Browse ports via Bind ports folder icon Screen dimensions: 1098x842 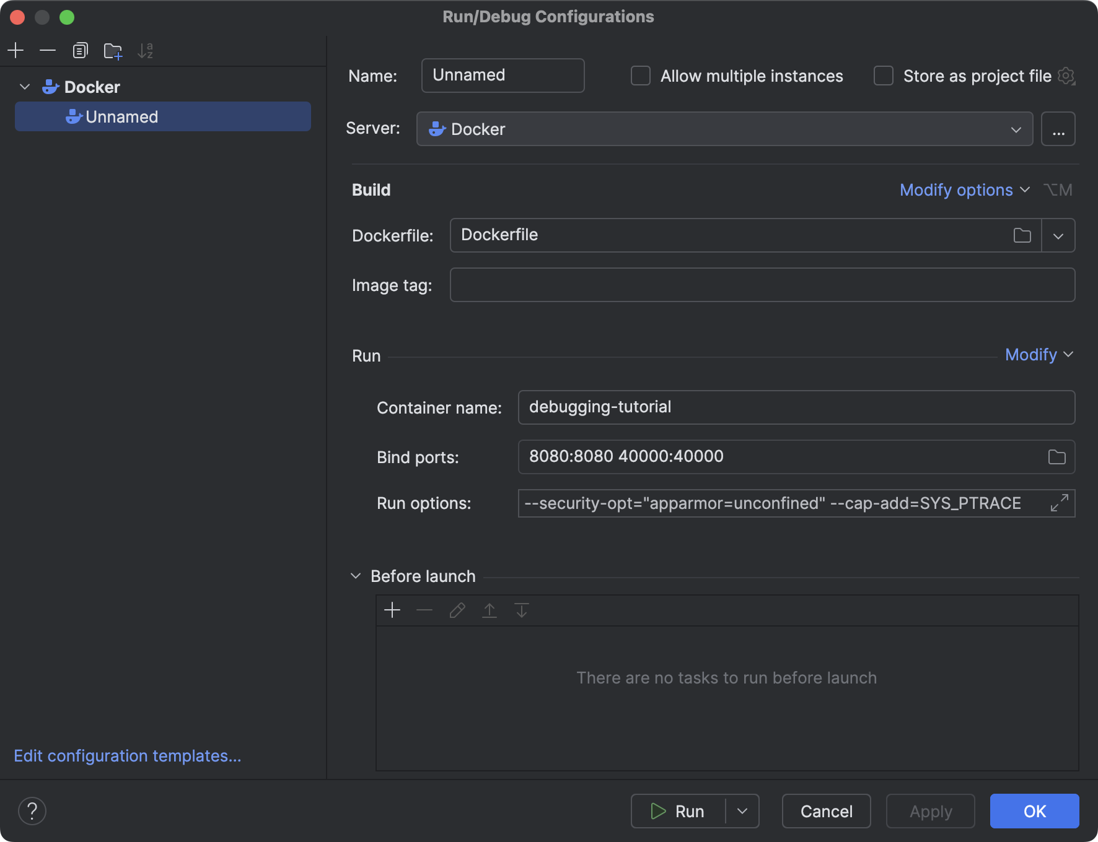pyautogui.click(x=1056, y=457)
